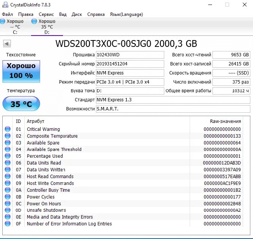Open the Язык(Language) menu
The width and height of the screenshot is (253, 239).
[x=126, y=14]
